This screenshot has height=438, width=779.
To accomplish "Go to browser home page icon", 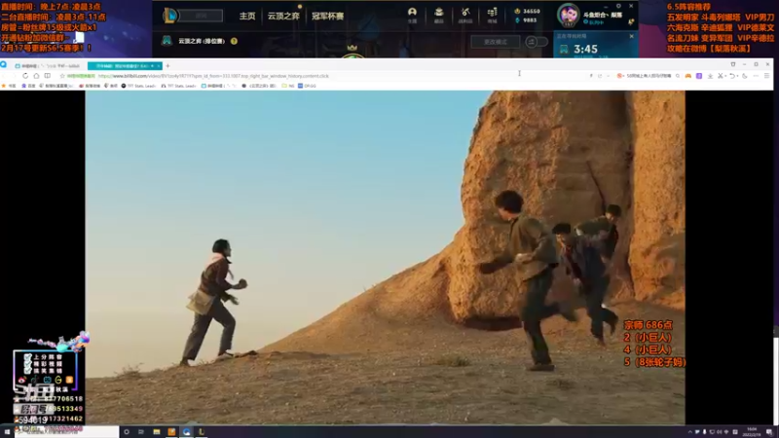I will point(36,76).
